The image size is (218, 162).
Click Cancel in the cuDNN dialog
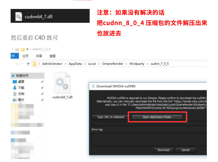(x=185, y=150)
